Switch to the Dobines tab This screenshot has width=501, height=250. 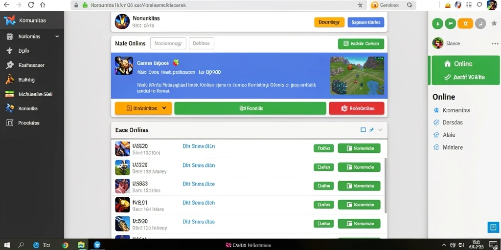pos(202,43)
